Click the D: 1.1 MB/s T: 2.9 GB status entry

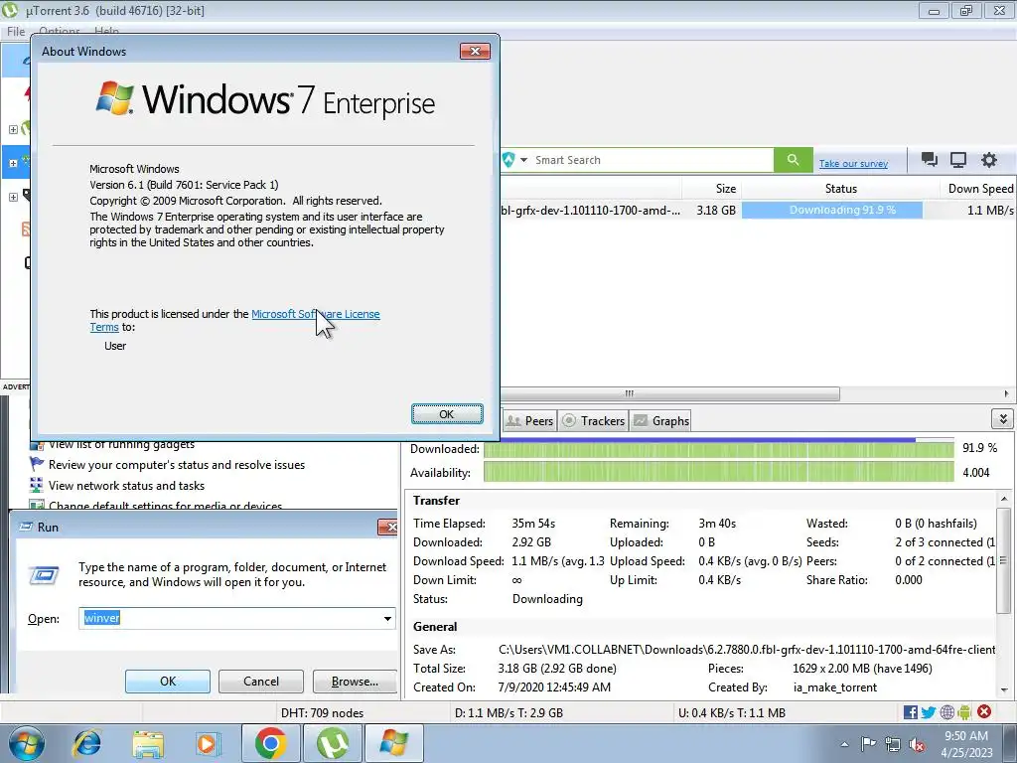point(509,712)
